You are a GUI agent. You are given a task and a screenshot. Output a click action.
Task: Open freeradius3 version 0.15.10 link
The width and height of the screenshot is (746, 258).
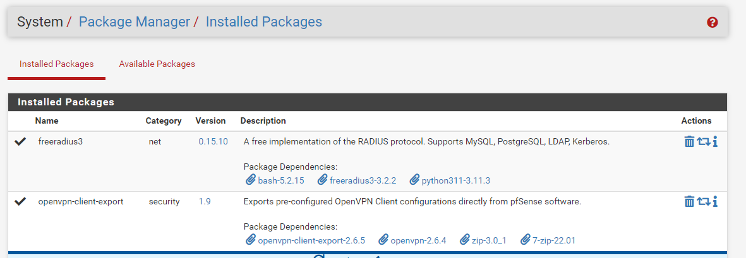[x=213, y=142]
